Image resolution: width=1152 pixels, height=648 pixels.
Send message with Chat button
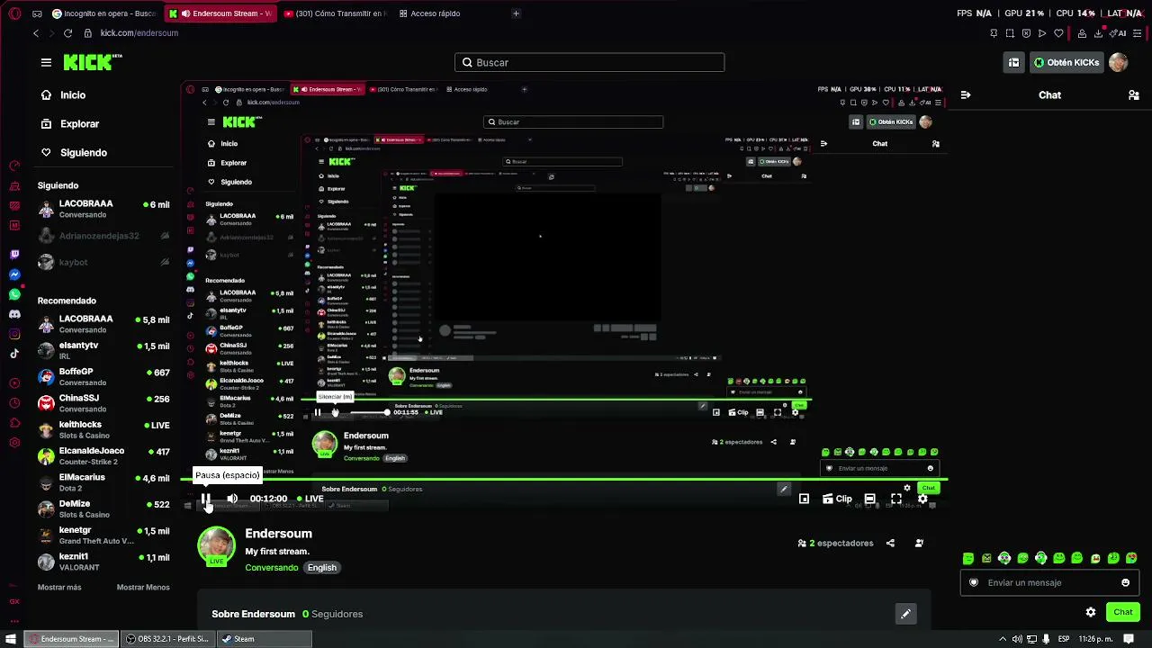(x=1122, y=612)
